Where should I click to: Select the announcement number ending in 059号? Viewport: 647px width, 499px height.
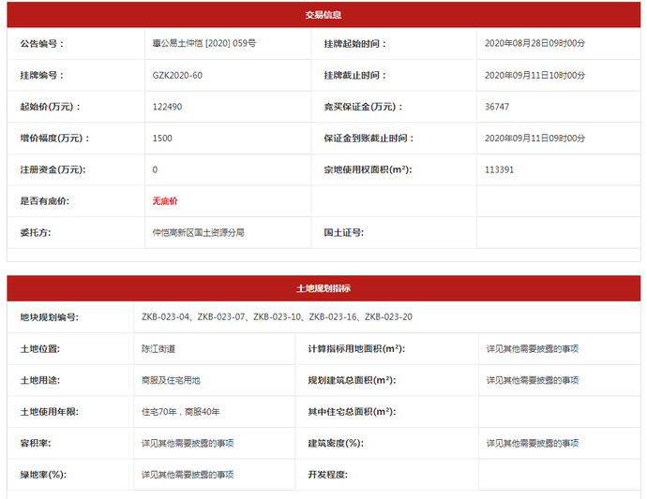pyautogui.click(x=203, y=43)
